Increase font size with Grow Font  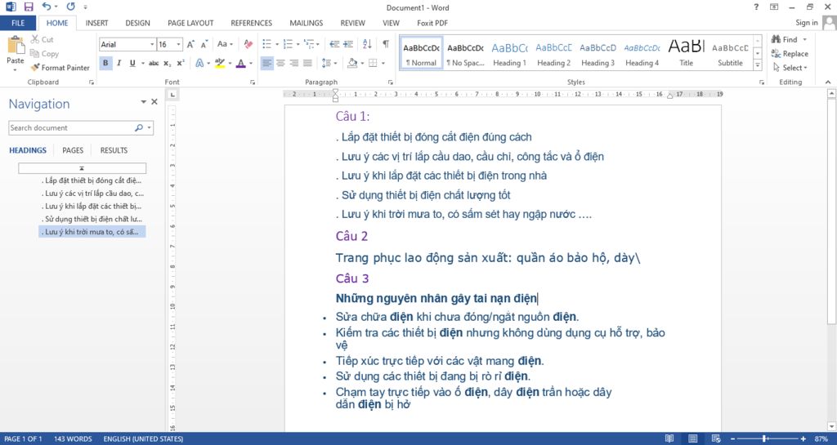tap(190, 44)
